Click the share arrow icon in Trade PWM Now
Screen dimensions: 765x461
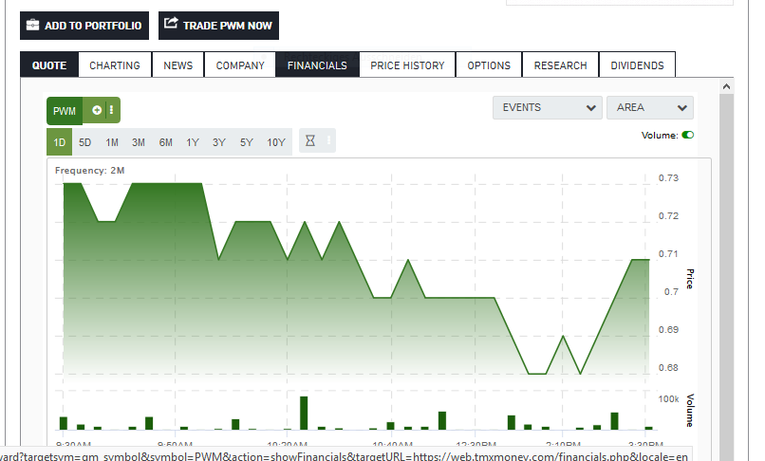(x=171, y=25)
